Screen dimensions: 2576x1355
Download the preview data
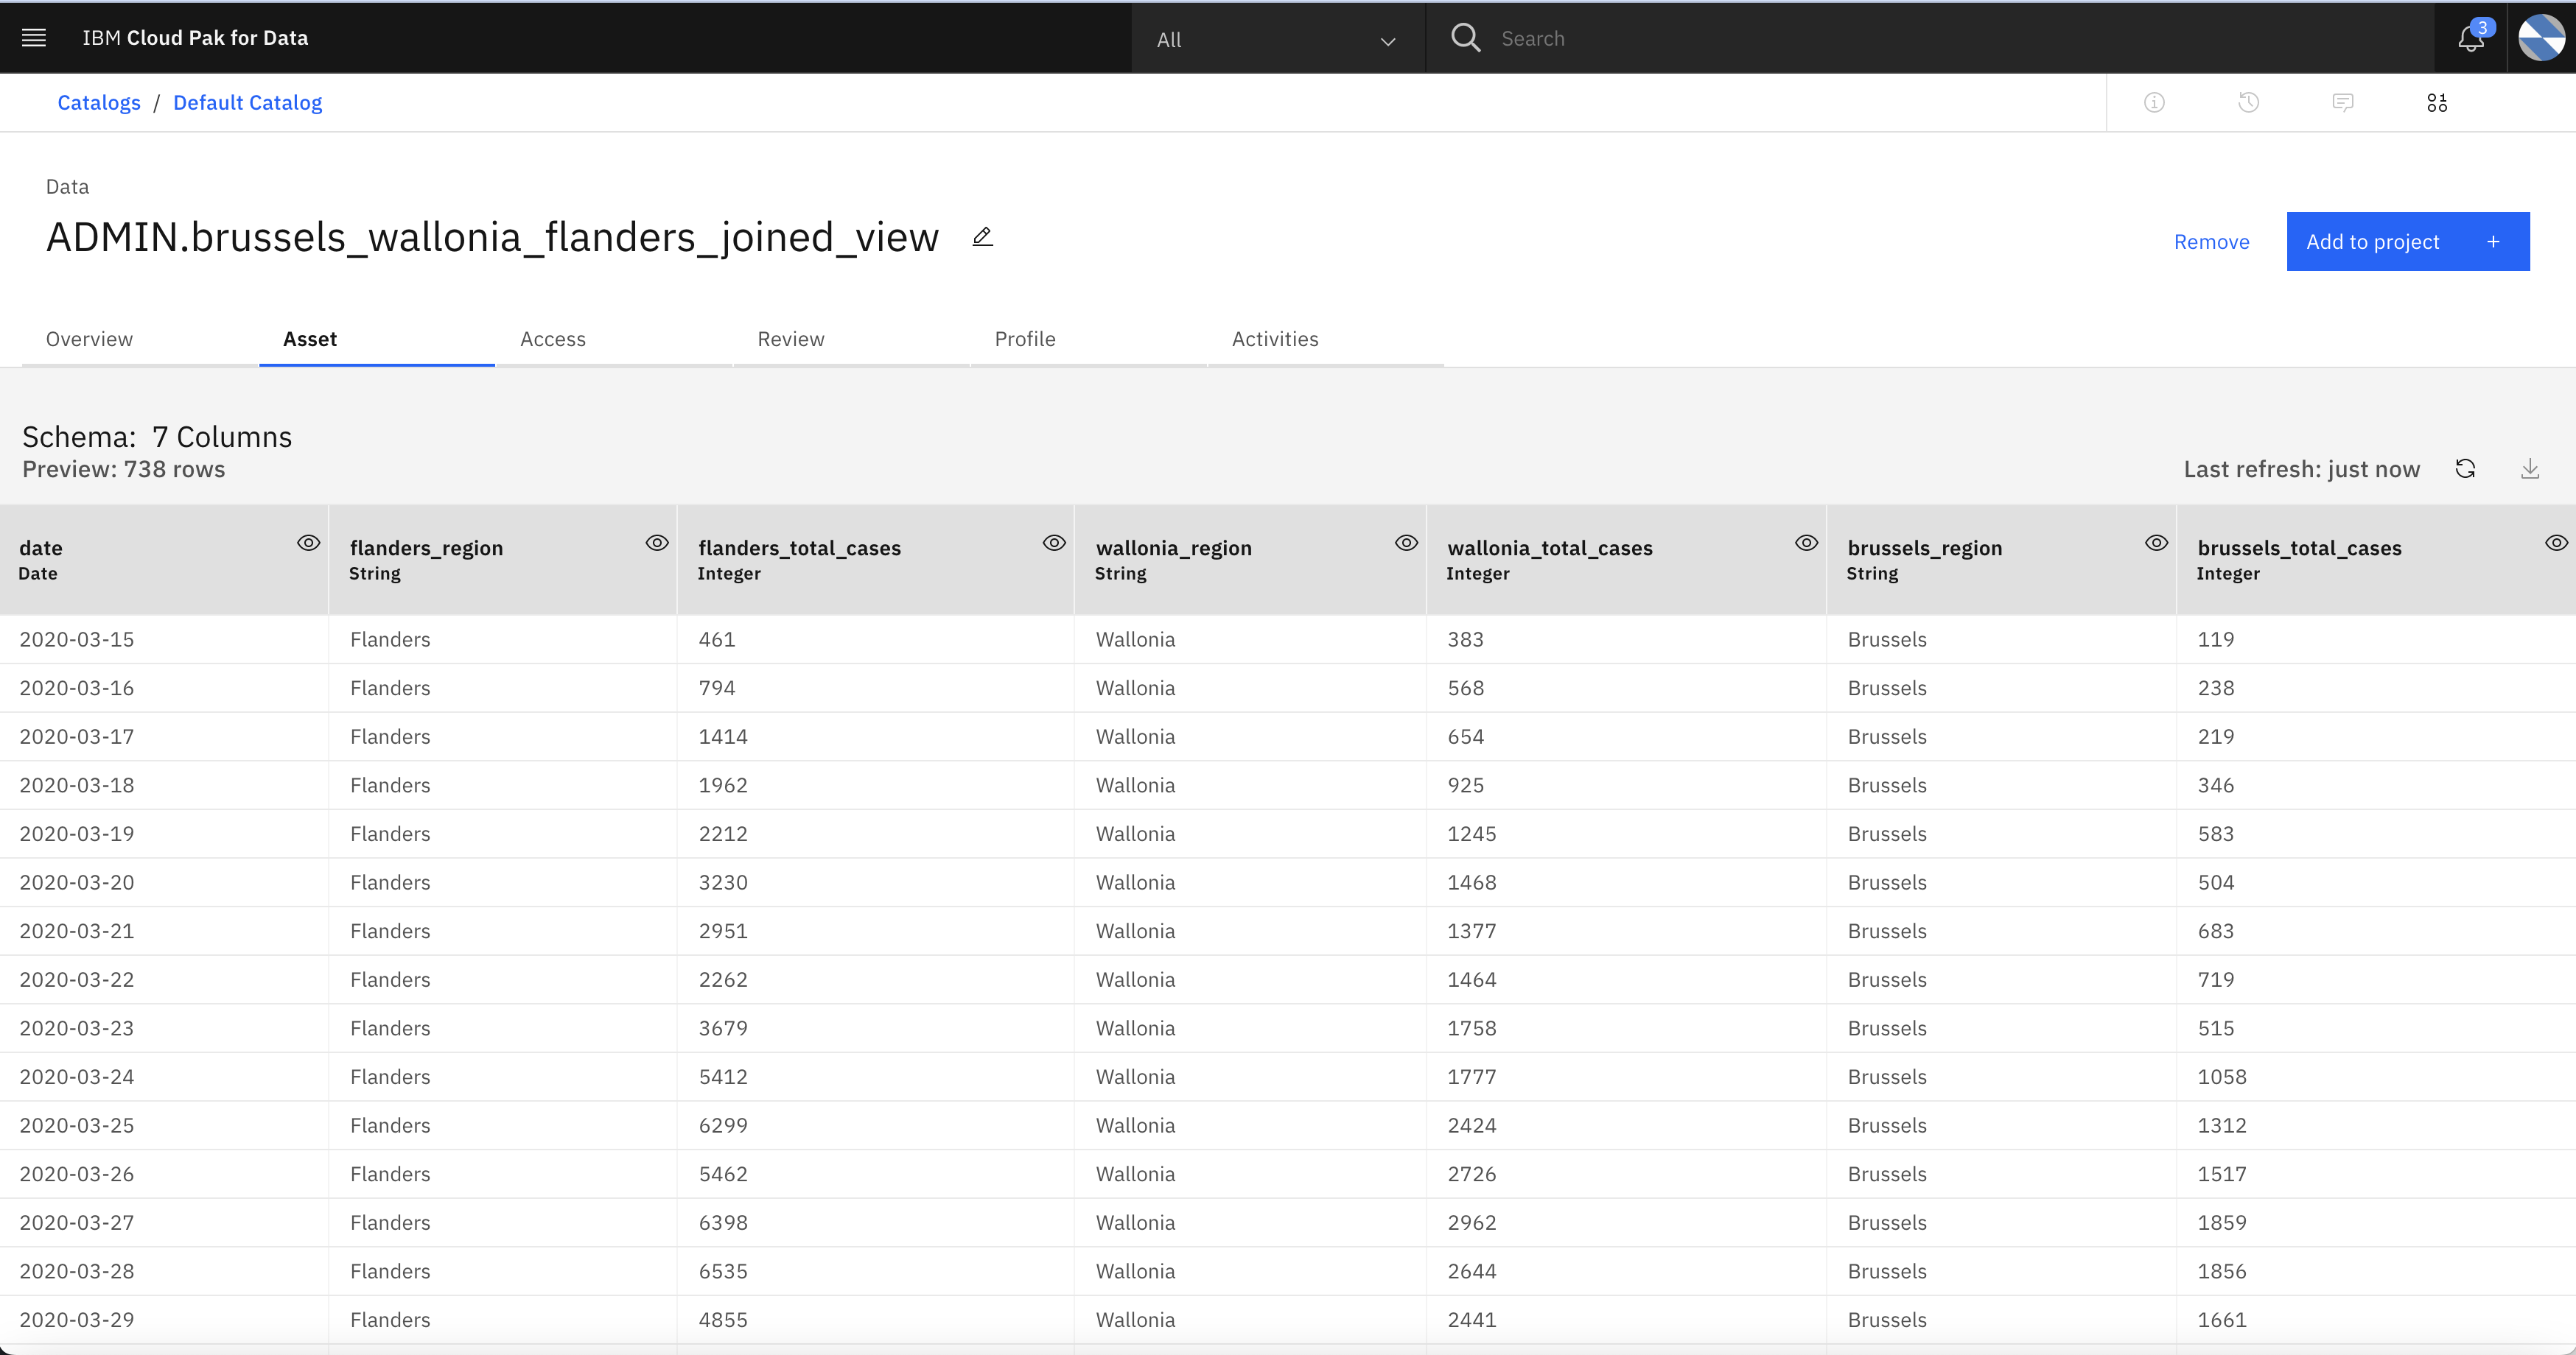click(2530, 468)
